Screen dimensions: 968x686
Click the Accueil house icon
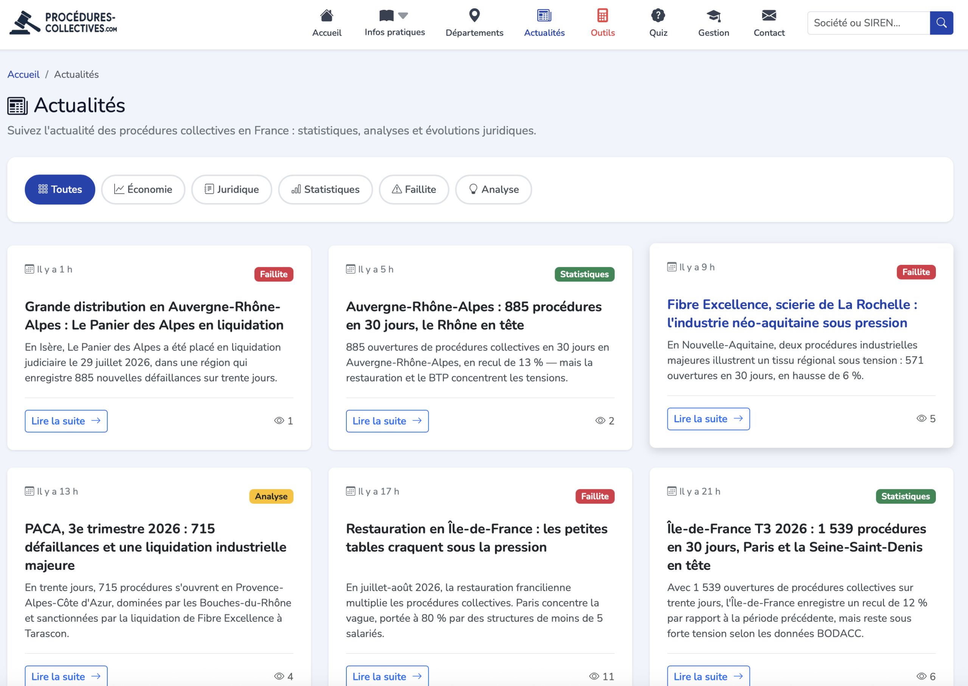327,16
